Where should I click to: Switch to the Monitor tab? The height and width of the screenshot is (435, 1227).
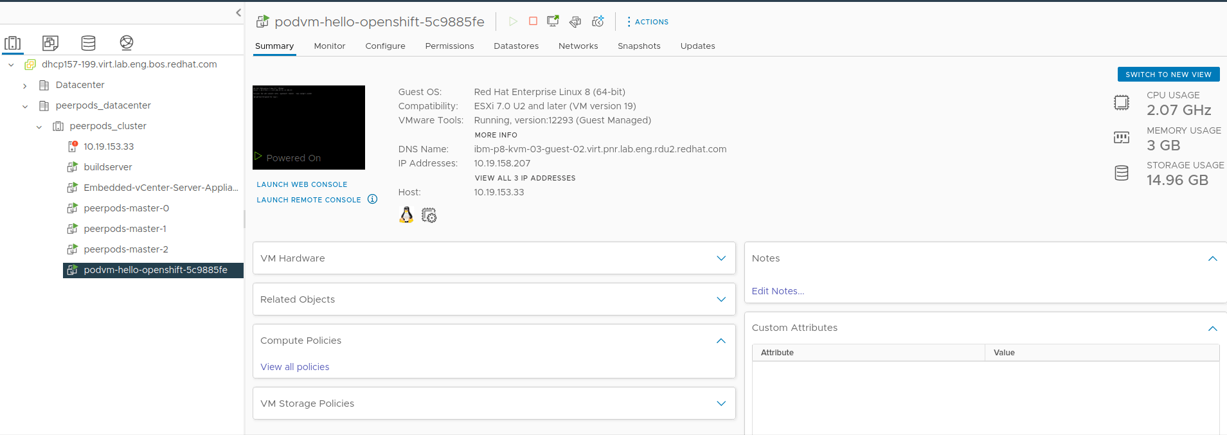click(x=329, y=46)
